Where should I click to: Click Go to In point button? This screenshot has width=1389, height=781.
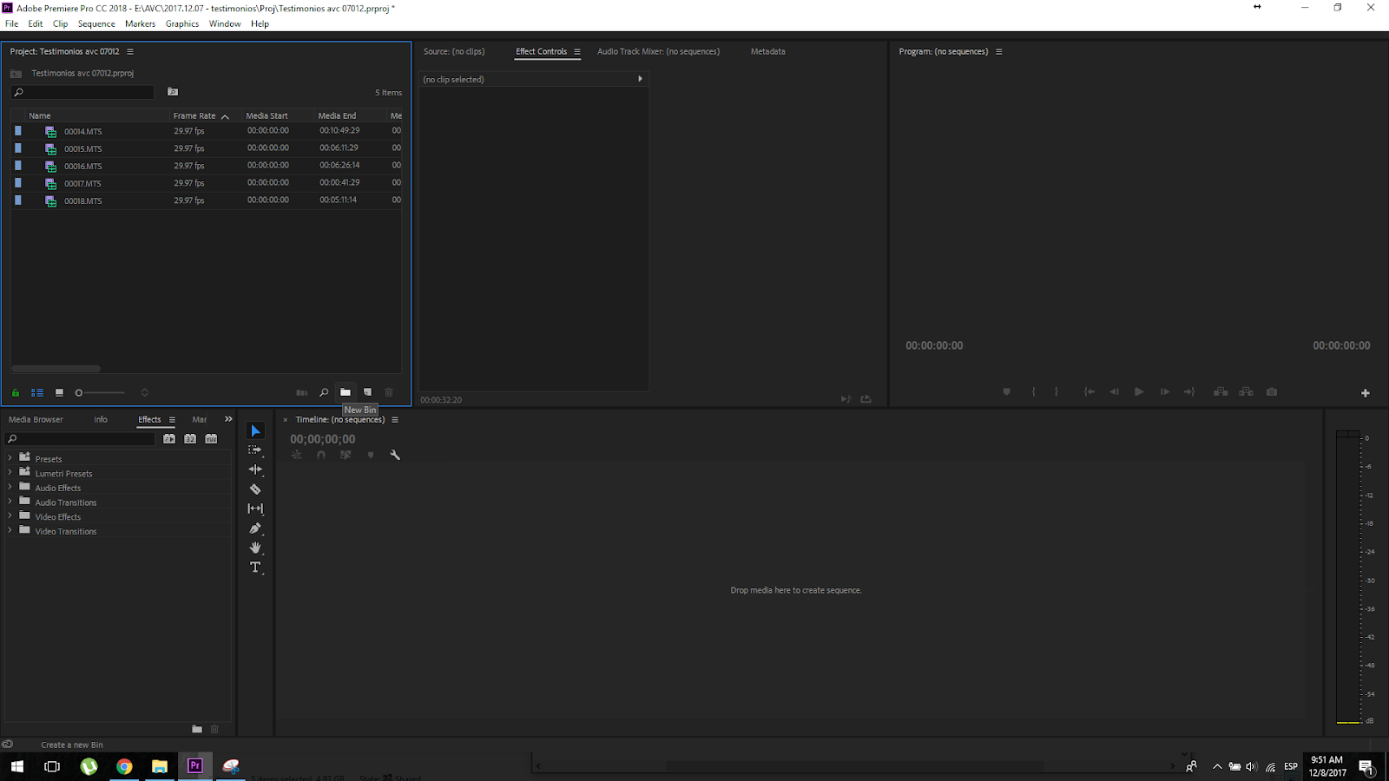[1089, 392]
